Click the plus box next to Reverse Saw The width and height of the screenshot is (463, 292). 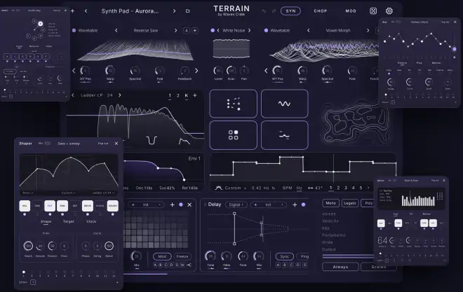click(195, 30)
